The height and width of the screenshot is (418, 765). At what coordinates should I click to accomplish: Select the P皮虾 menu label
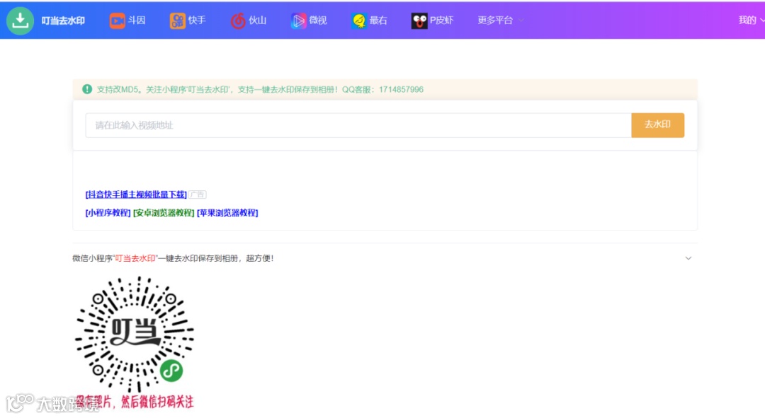click(441, 21)
